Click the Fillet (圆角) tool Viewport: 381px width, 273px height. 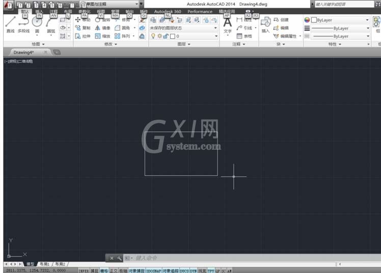tap(122, 28)
